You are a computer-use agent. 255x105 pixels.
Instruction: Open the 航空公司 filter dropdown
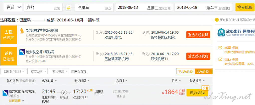coord(38,71)
